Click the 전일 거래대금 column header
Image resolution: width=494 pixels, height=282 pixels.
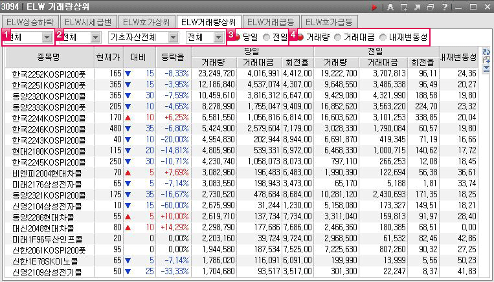coord(383,62)
